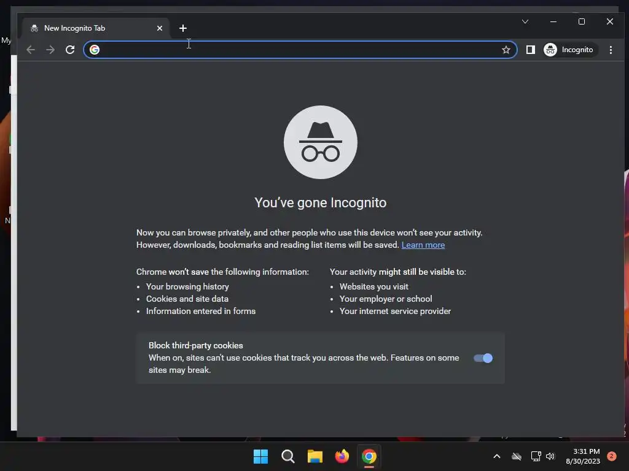Screen dimensions: 629x471
Task: Click the address bar input field
Action: coord(299,50)
